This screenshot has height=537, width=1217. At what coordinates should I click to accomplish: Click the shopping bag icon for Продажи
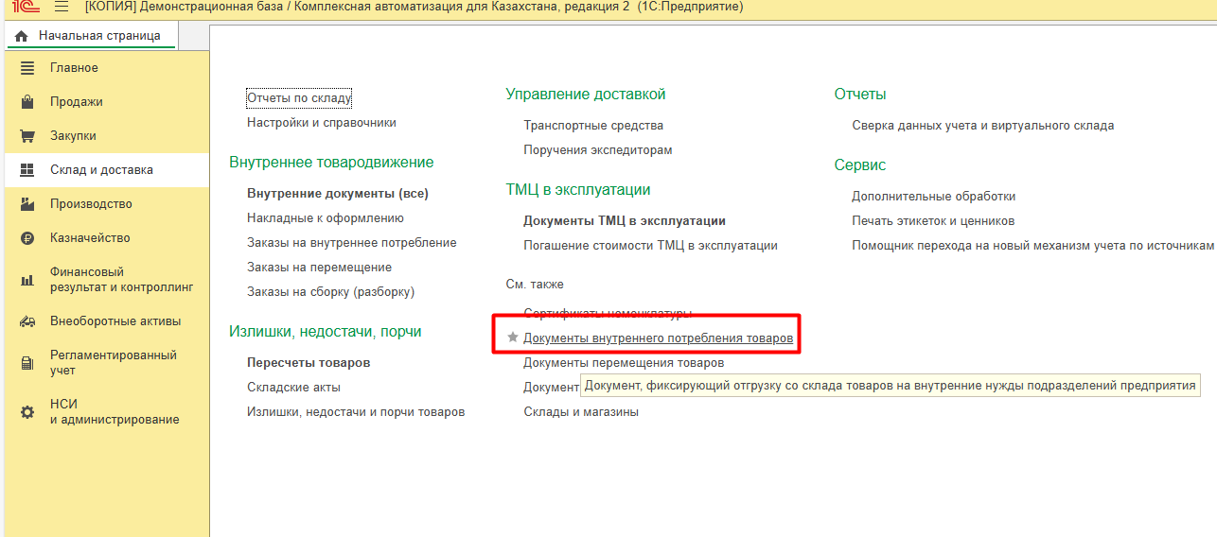pyautogui.click(x=27, y=102)
